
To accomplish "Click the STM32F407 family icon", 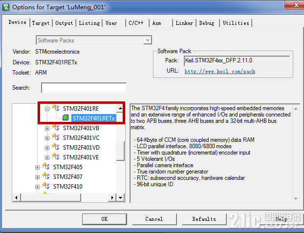I will (46, 176).
